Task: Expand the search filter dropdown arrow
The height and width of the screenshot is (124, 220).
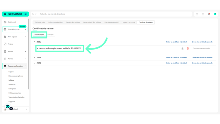Action: click(x=35, y=14)
